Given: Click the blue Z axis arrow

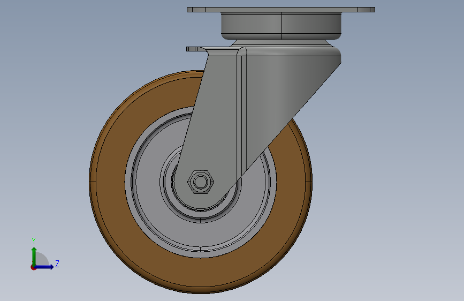Looking at the screenshot, I should pyautogui.click(x=44, y=267).
